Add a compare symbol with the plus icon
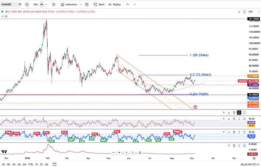261x167 pixels. 27,5
